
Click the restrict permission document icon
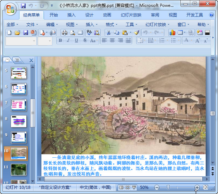tap(42, 33)
